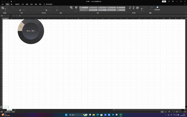This screenshot has width=187, height=117.
Task: Click the Format Painter brush icon
Action: [x=5, y=11]
